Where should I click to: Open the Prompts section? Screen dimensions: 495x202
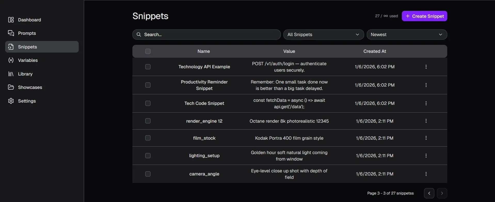click(42, 33)
